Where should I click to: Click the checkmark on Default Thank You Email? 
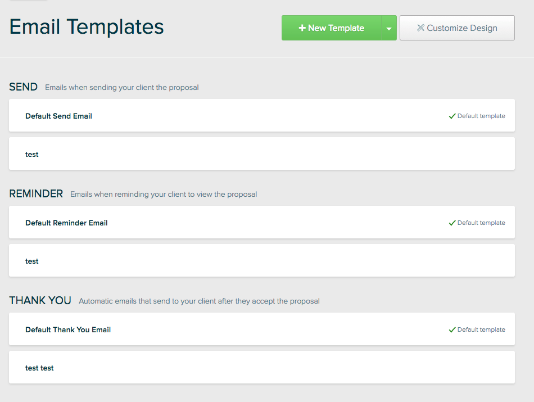(452, 330)
